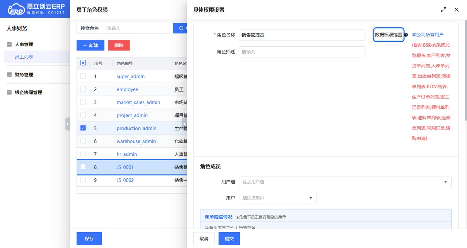Click the 序号 column header
Screen dimensions: 467x248
point(98,63)
